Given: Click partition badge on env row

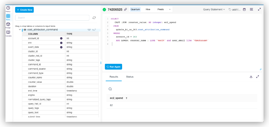Looking at the screenshot, I should tap(61, 43).
